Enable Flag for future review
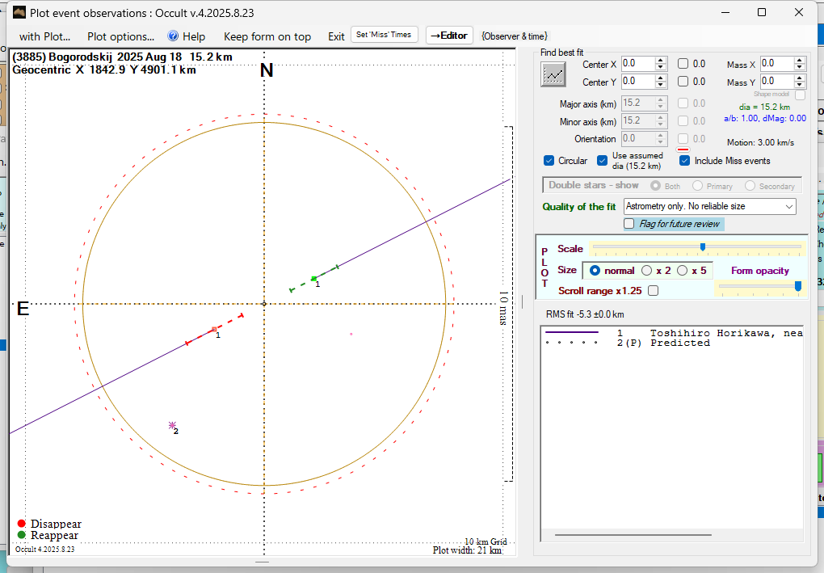 [x=629, y=224]
